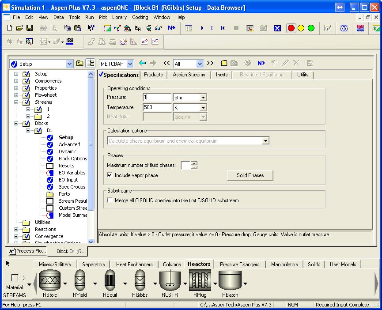Open the temperature units K dropdown
The height and width of the screenshot is (310, 382).
203,107
